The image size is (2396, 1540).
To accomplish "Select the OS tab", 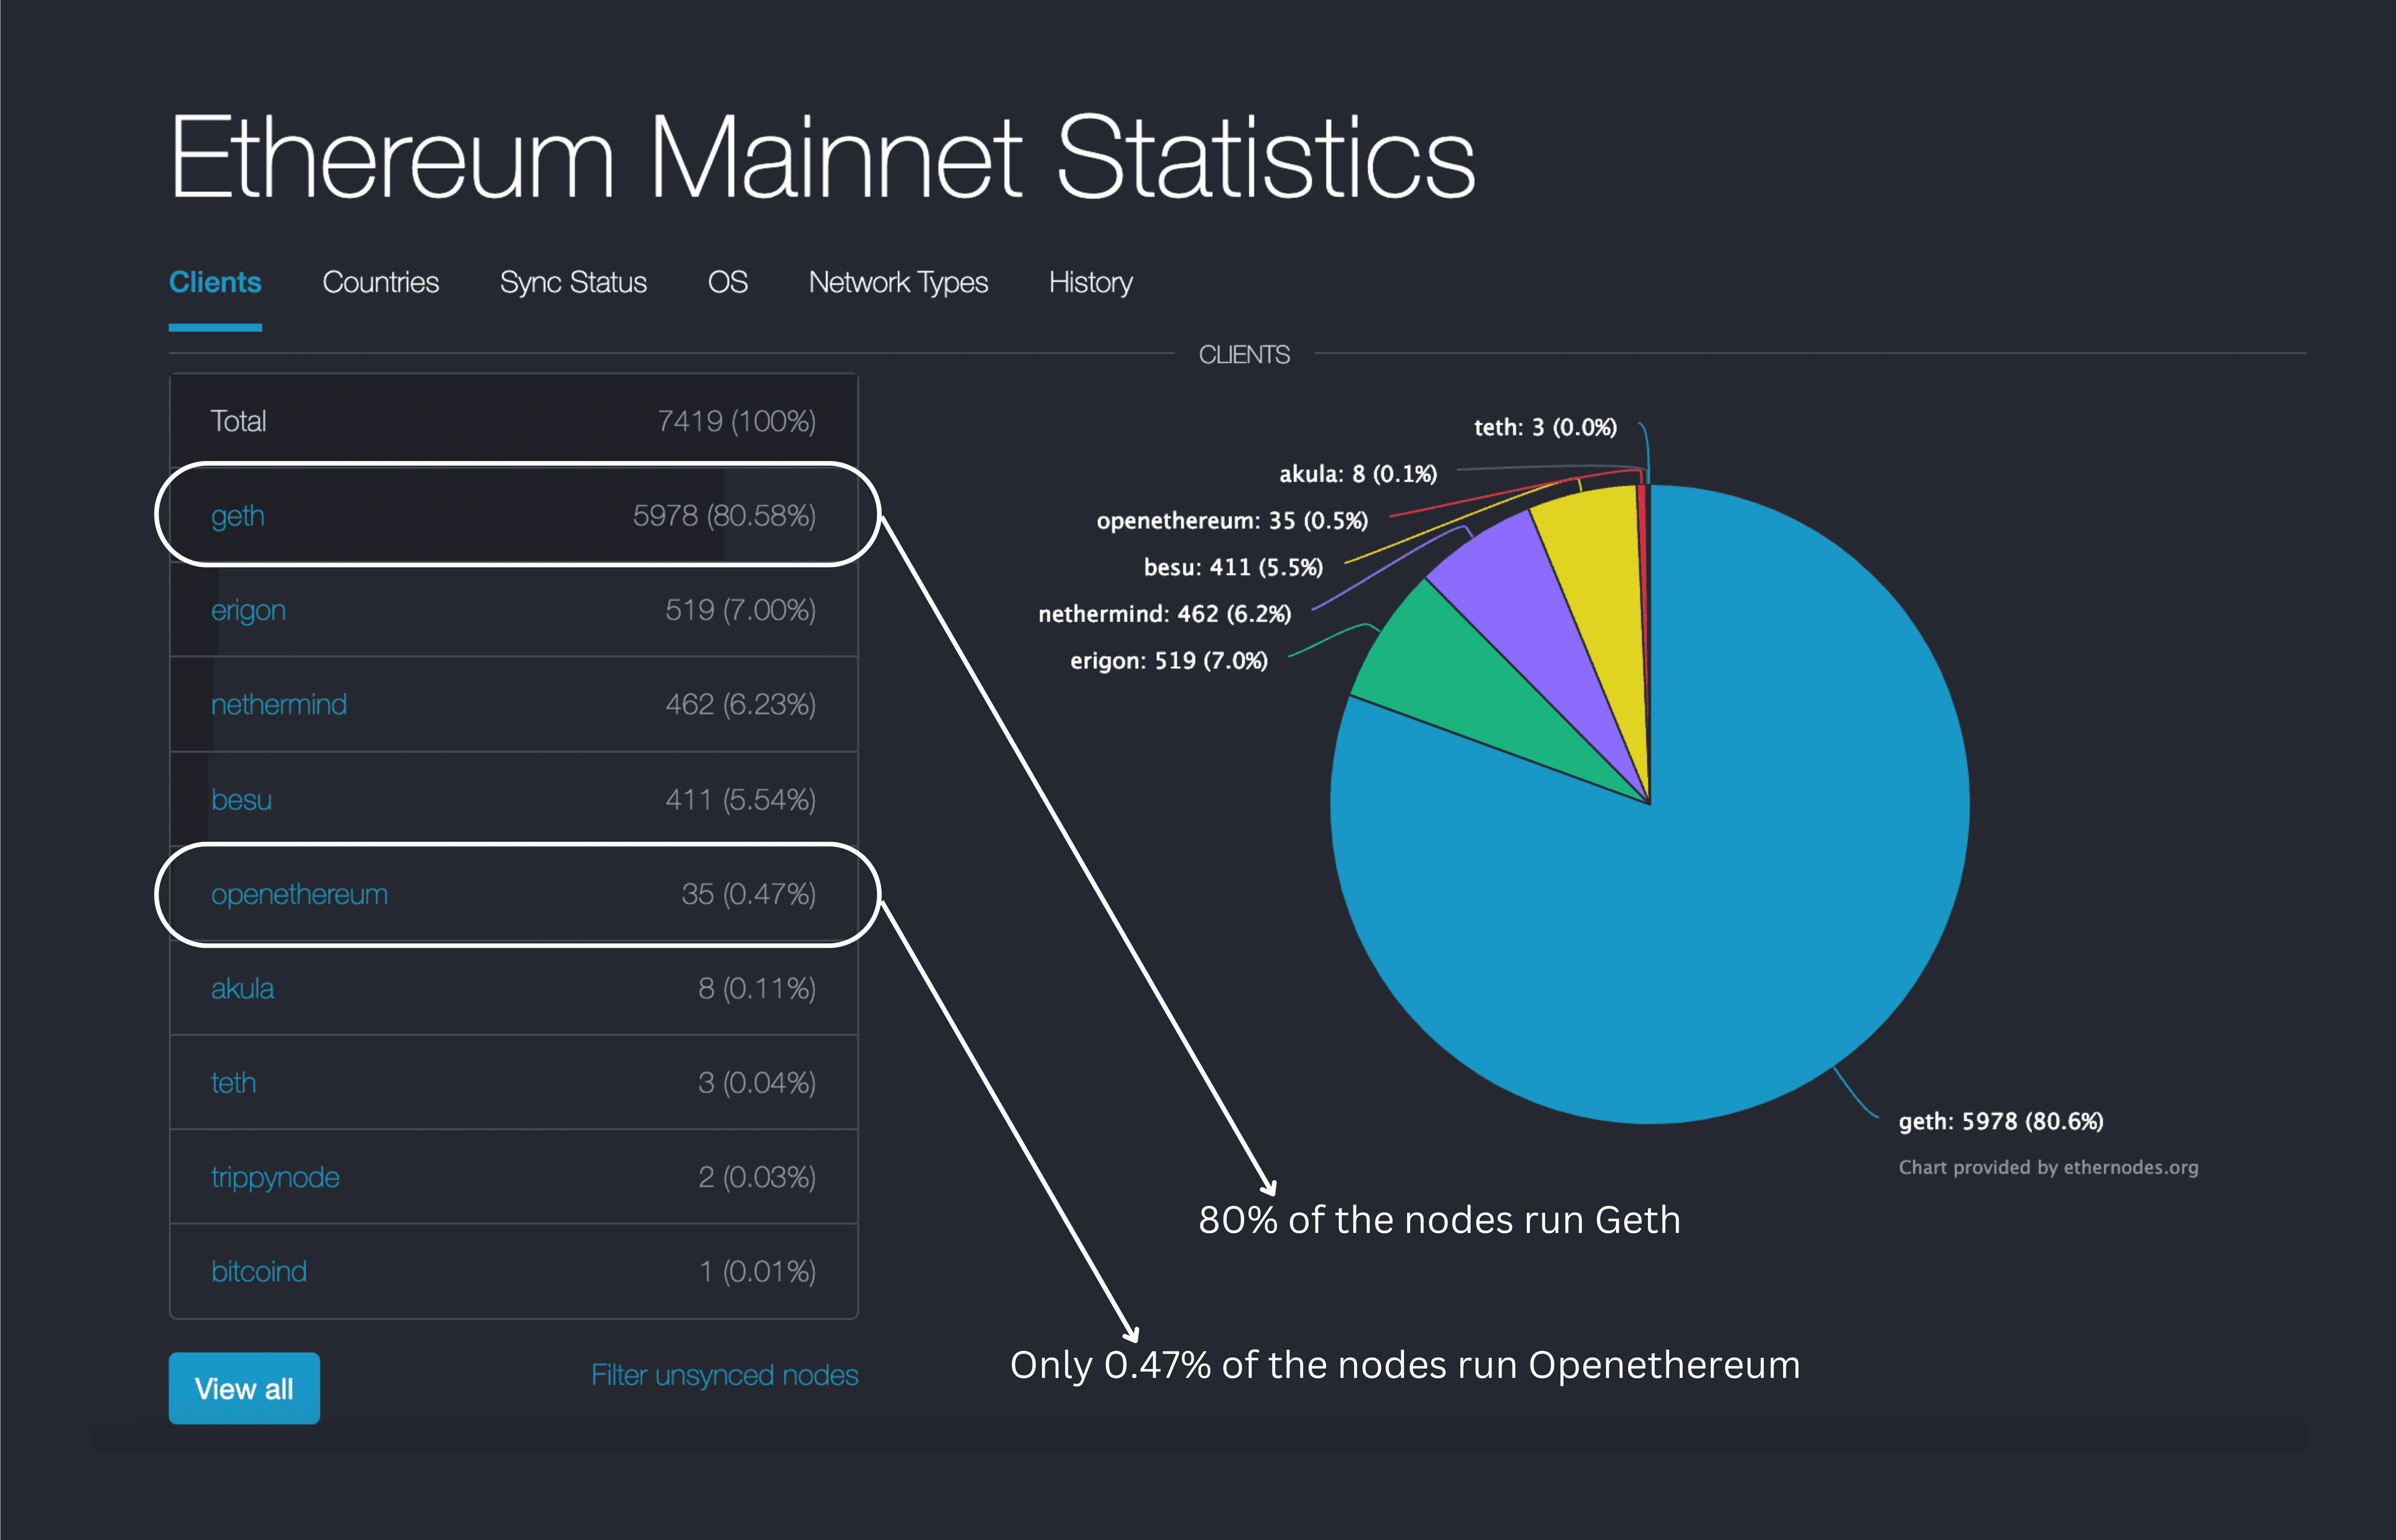I will pos(728,283).
